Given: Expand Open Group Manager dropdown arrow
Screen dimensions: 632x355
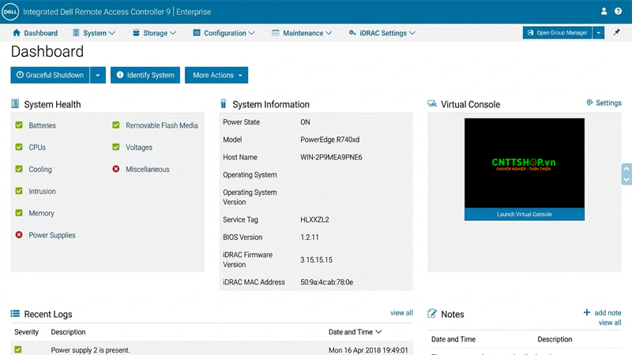Looking at the screenshot, I should 599,32.
